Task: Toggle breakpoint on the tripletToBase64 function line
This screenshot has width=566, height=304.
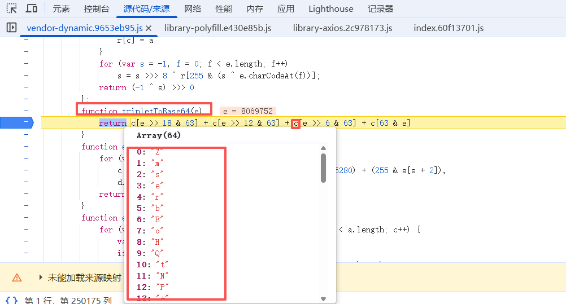Action: [26, 111]
